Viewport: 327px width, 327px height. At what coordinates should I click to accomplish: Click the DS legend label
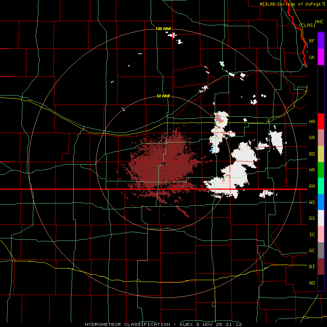pyautogui.click(x=312, y=218)
